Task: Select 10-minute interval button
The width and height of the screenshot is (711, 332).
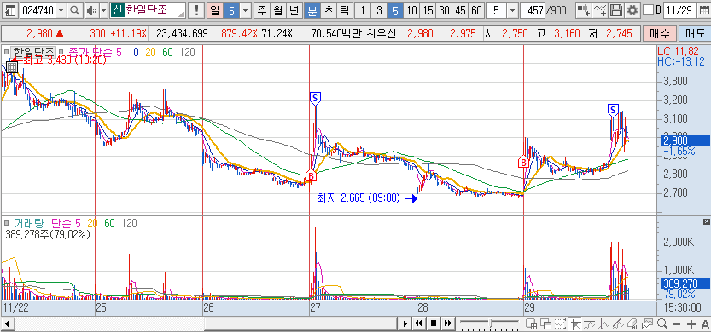Action: (x=411, y=10)
